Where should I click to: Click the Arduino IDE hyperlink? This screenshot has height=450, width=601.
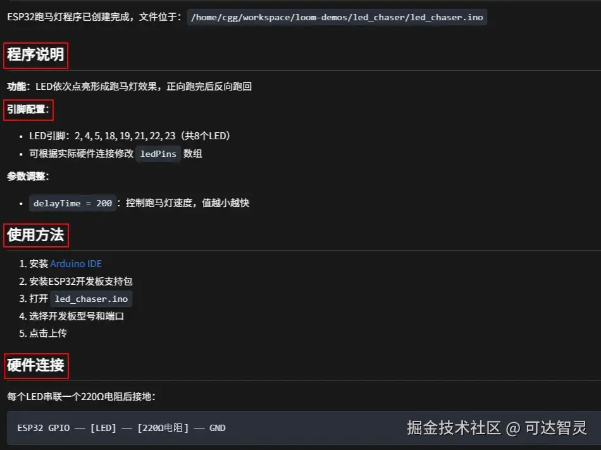tap(76, 263)
